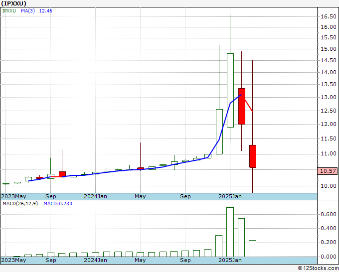Image resolution: width=339 pixels, height=272 pixels.
Task: Click May on the price chart date axis
Action: [140, 196]
